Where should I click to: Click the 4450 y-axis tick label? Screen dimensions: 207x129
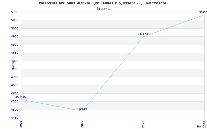15,118
